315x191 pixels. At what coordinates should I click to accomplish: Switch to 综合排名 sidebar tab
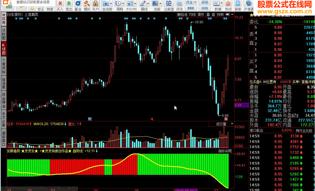point(4,100)
